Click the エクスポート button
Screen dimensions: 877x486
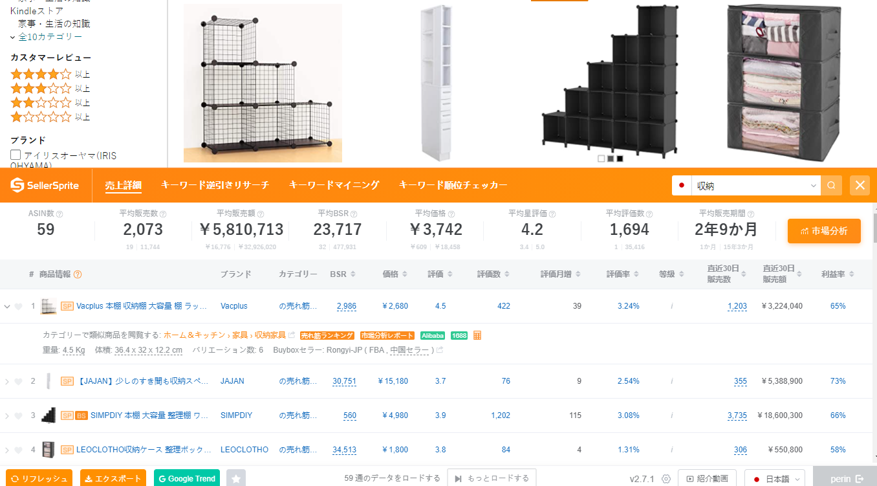(x=113, y=478)
